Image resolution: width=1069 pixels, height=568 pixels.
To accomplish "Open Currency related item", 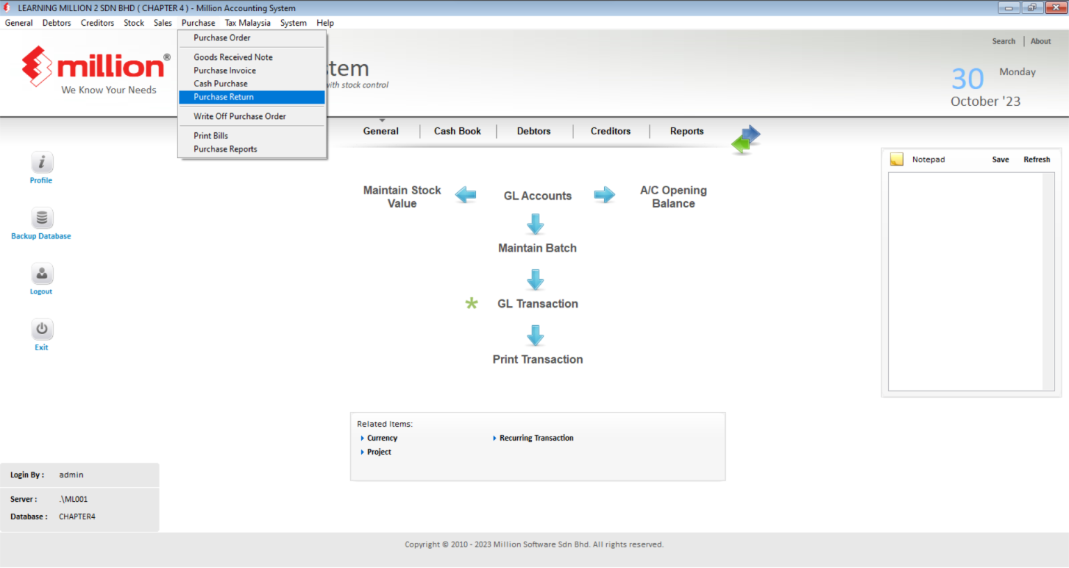I will 382,438.
